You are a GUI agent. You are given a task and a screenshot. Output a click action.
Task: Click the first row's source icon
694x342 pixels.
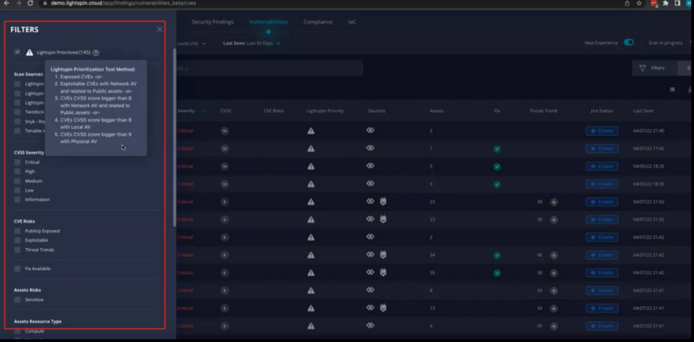[370, 131]
